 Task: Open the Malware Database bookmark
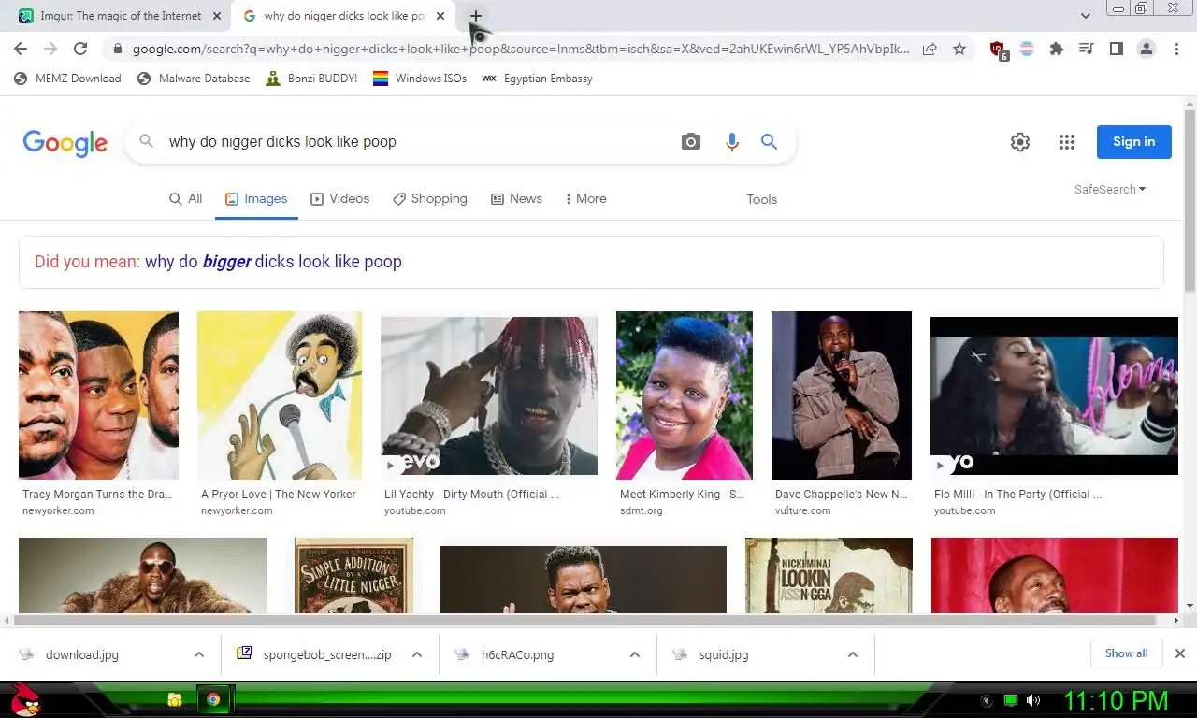(194, 79)
